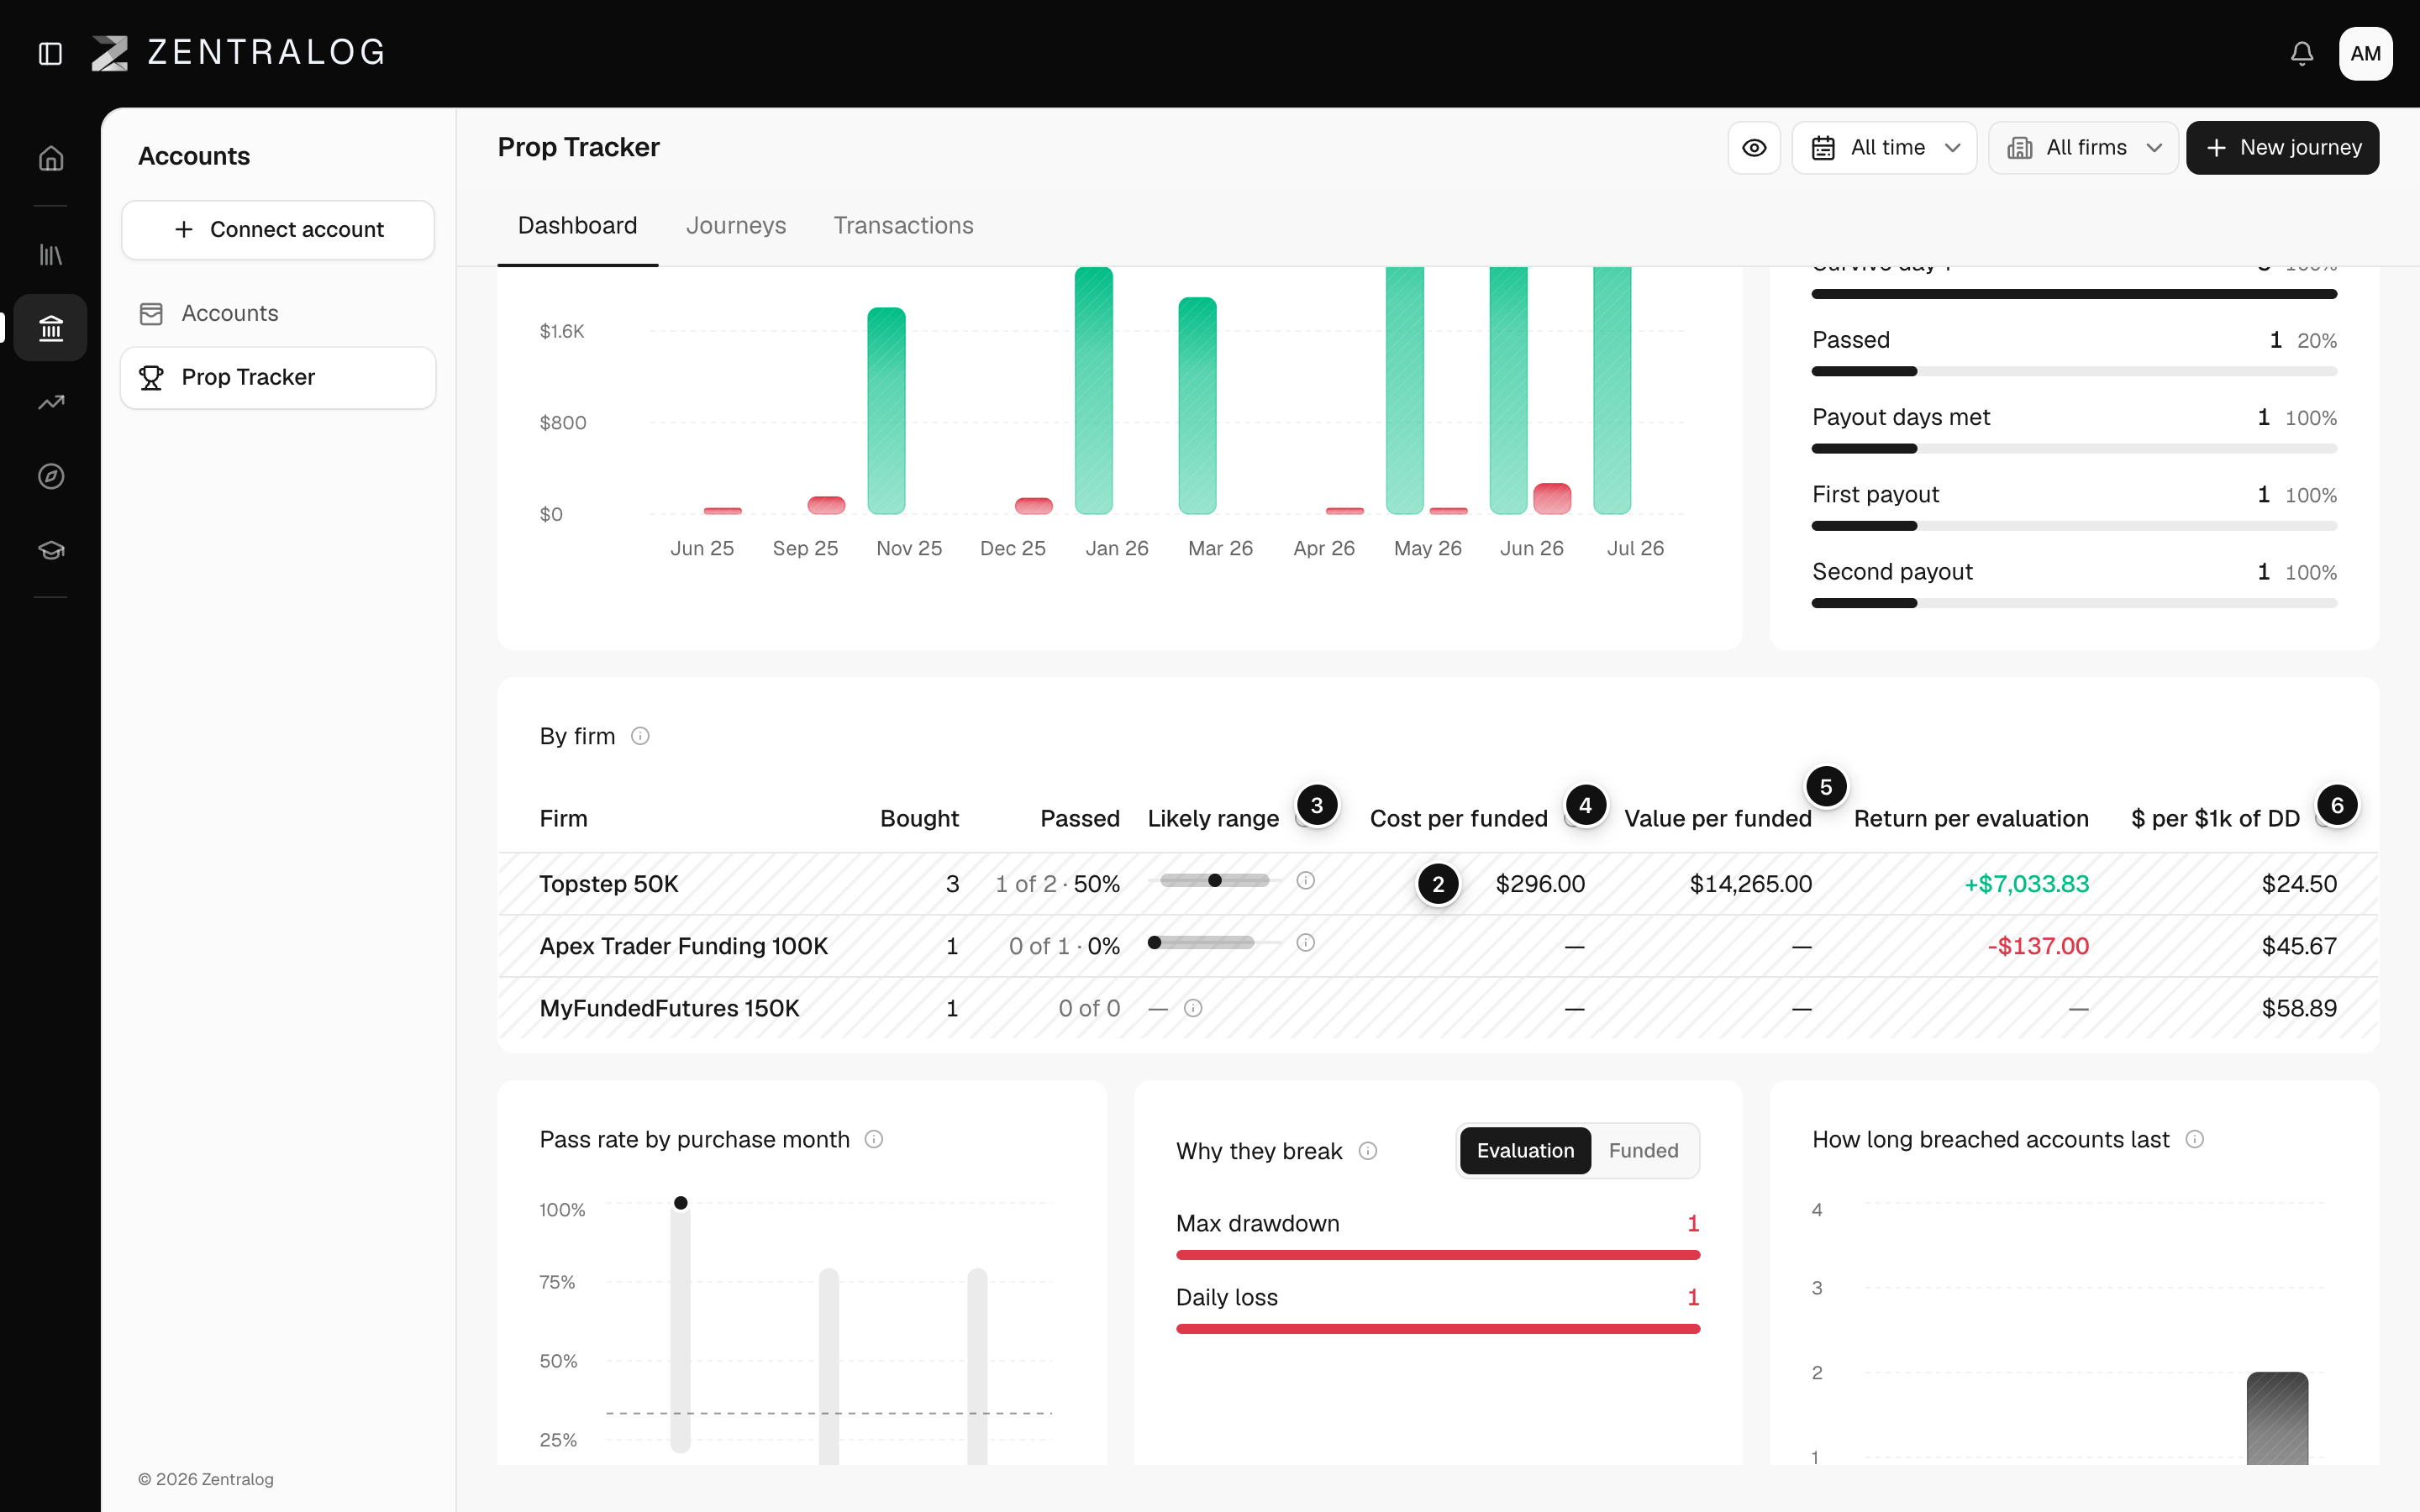2420x1512 pixels.
Task: Click the Connect account button
Action: (x=278, y=230)
